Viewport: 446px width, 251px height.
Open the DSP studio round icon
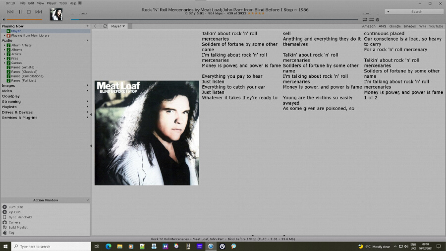(378, 20)
